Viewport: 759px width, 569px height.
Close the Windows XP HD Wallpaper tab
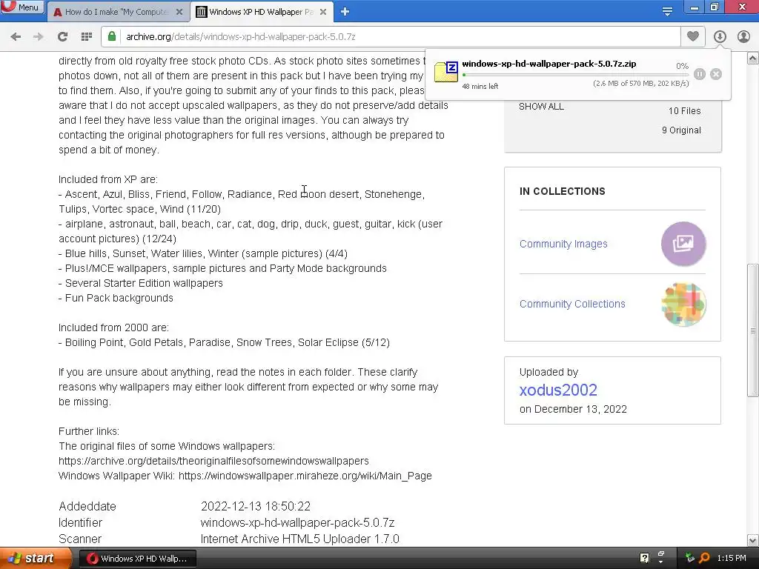coord(323,12)
